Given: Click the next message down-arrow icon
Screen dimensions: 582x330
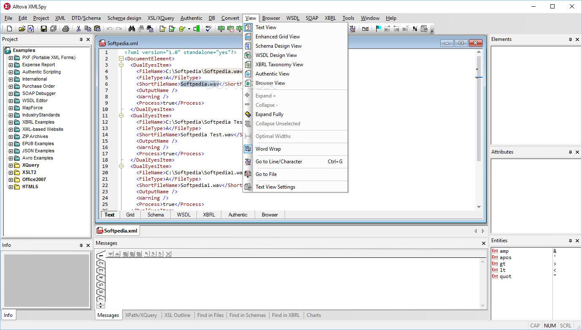Looking at the screenshot, I should [x=110, y=254].
